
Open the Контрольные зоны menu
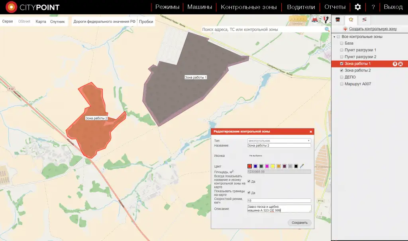tap(249, 7)
